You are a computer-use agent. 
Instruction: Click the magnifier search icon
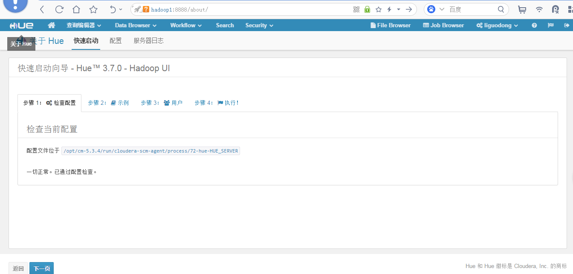pyautogui.click(x=501, y=9)
